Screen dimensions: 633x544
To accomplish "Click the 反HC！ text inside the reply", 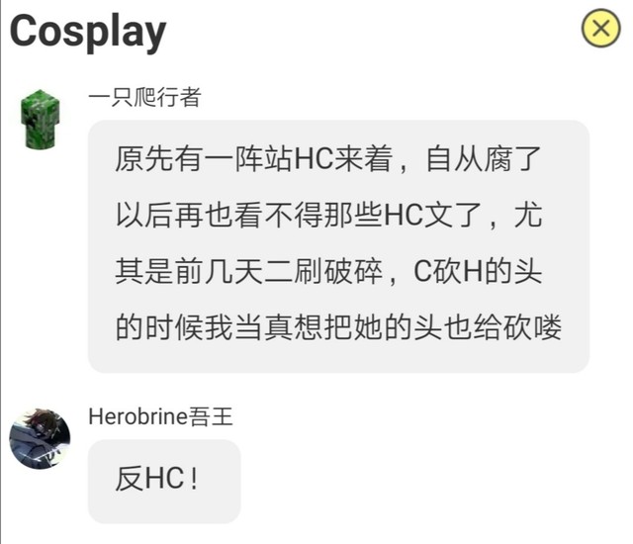I will coord(157,479).
